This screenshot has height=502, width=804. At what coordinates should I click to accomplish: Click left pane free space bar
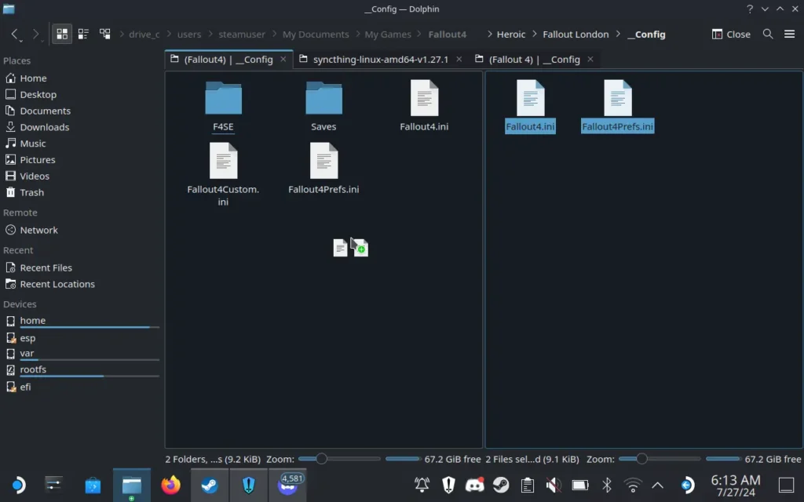pyautogui.click(x=403, y=459)
